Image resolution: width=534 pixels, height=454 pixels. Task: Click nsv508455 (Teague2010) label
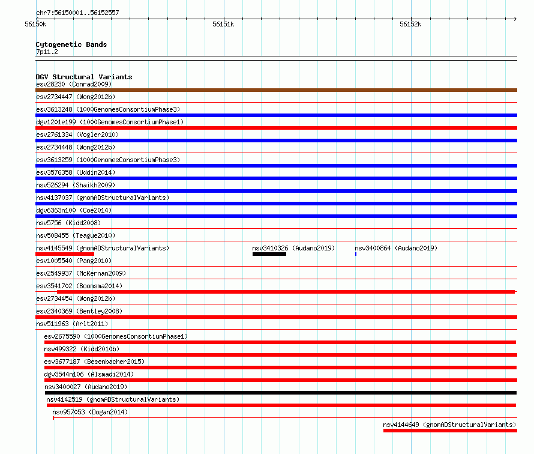(x=76, y=235)
